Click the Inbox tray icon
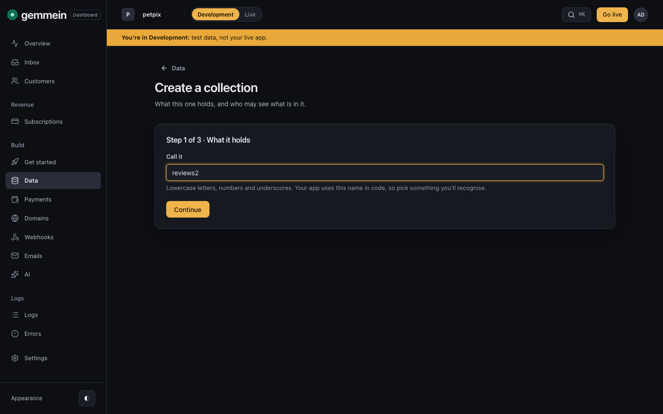 click(x=15, y=62)
